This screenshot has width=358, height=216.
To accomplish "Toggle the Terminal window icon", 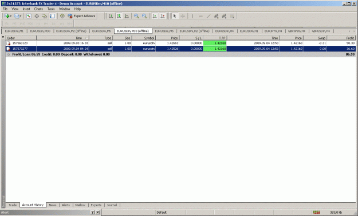I will click(x=52, y=16).
